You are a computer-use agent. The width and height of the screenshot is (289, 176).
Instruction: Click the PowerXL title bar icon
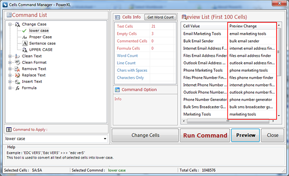click(5, 5)
